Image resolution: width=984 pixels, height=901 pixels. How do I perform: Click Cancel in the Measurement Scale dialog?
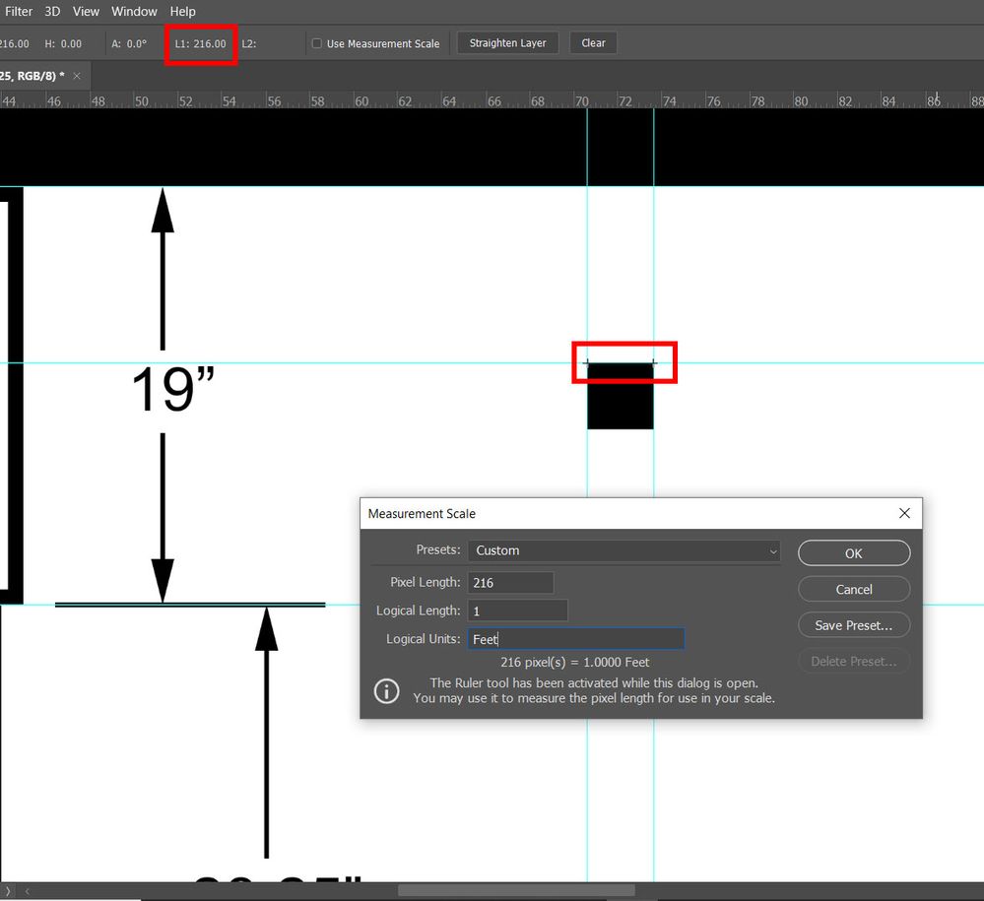(853, 589)
